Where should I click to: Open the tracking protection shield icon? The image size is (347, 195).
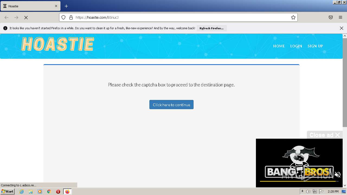point(63,17)
